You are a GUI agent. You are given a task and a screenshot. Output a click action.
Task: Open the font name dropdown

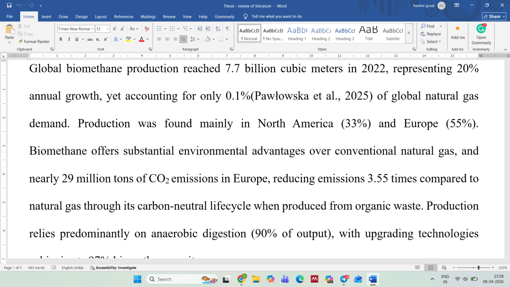point(93,29)
